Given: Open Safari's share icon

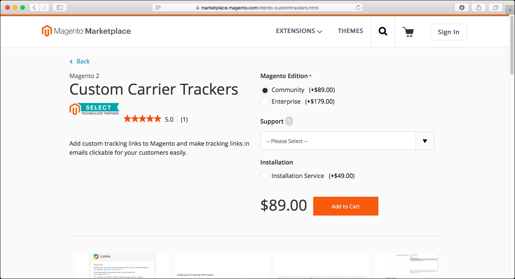Looking at the screenshot, I should click(x=478, y=8).
